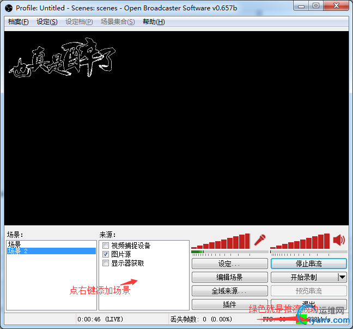Select 显示器获取 source row text
Image resolution: width=353 pixels, height=329 pixels.
[x=127, y=263]
